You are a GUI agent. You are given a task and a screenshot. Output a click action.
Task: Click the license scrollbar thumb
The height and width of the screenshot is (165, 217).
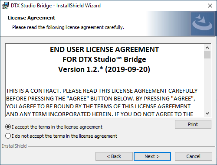(207, 55)
